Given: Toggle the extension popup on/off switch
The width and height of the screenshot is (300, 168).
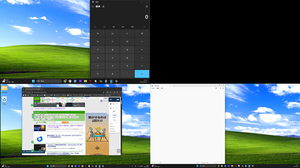Looking at the screenshot, I should pyautogui.click(x=117, y=100).
